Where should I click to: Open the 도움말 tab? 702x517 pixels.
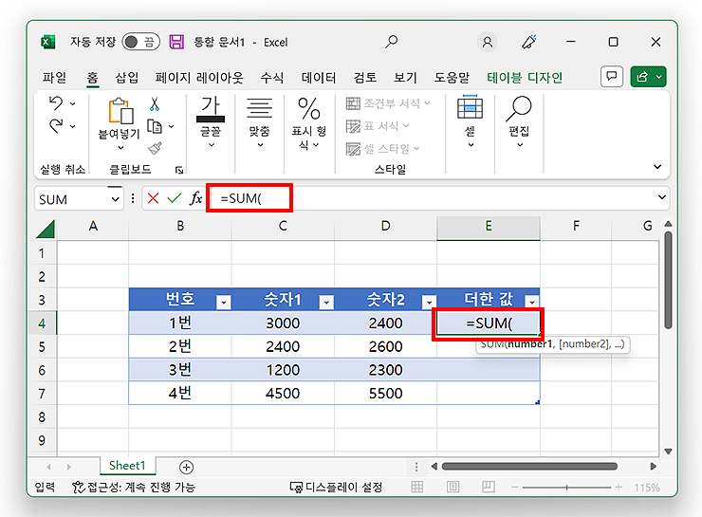coord(452,78)
